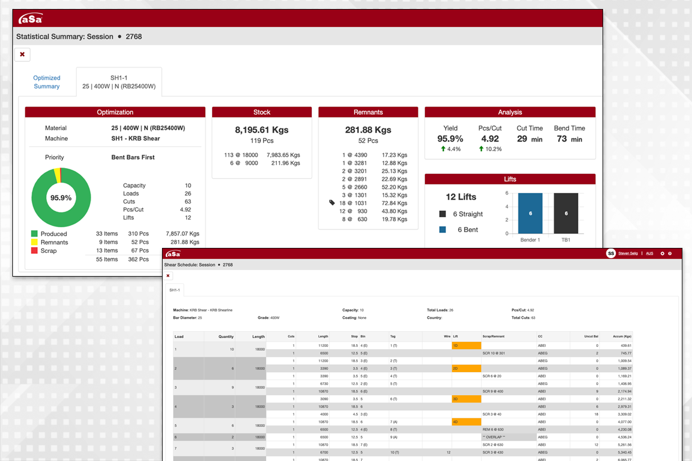Click the orange 3D lift cell

point(466,399)
